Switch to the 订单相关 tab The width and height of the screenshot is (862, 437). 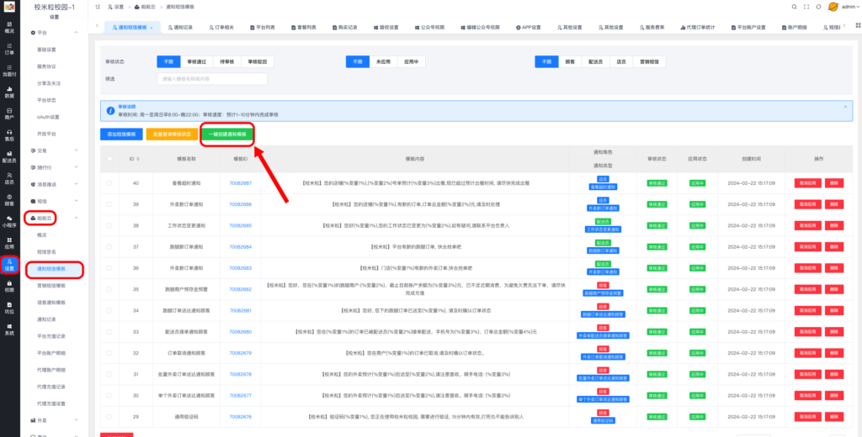point(221,28)
